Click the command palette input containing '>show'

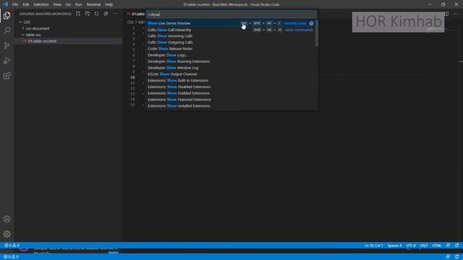coord(231,14)
